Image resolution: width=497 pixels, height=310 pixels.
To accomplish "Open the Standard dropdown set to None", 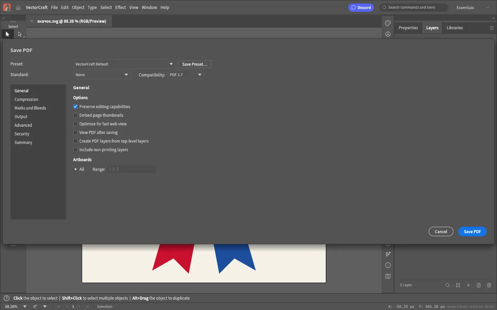I will coord(102,75).
